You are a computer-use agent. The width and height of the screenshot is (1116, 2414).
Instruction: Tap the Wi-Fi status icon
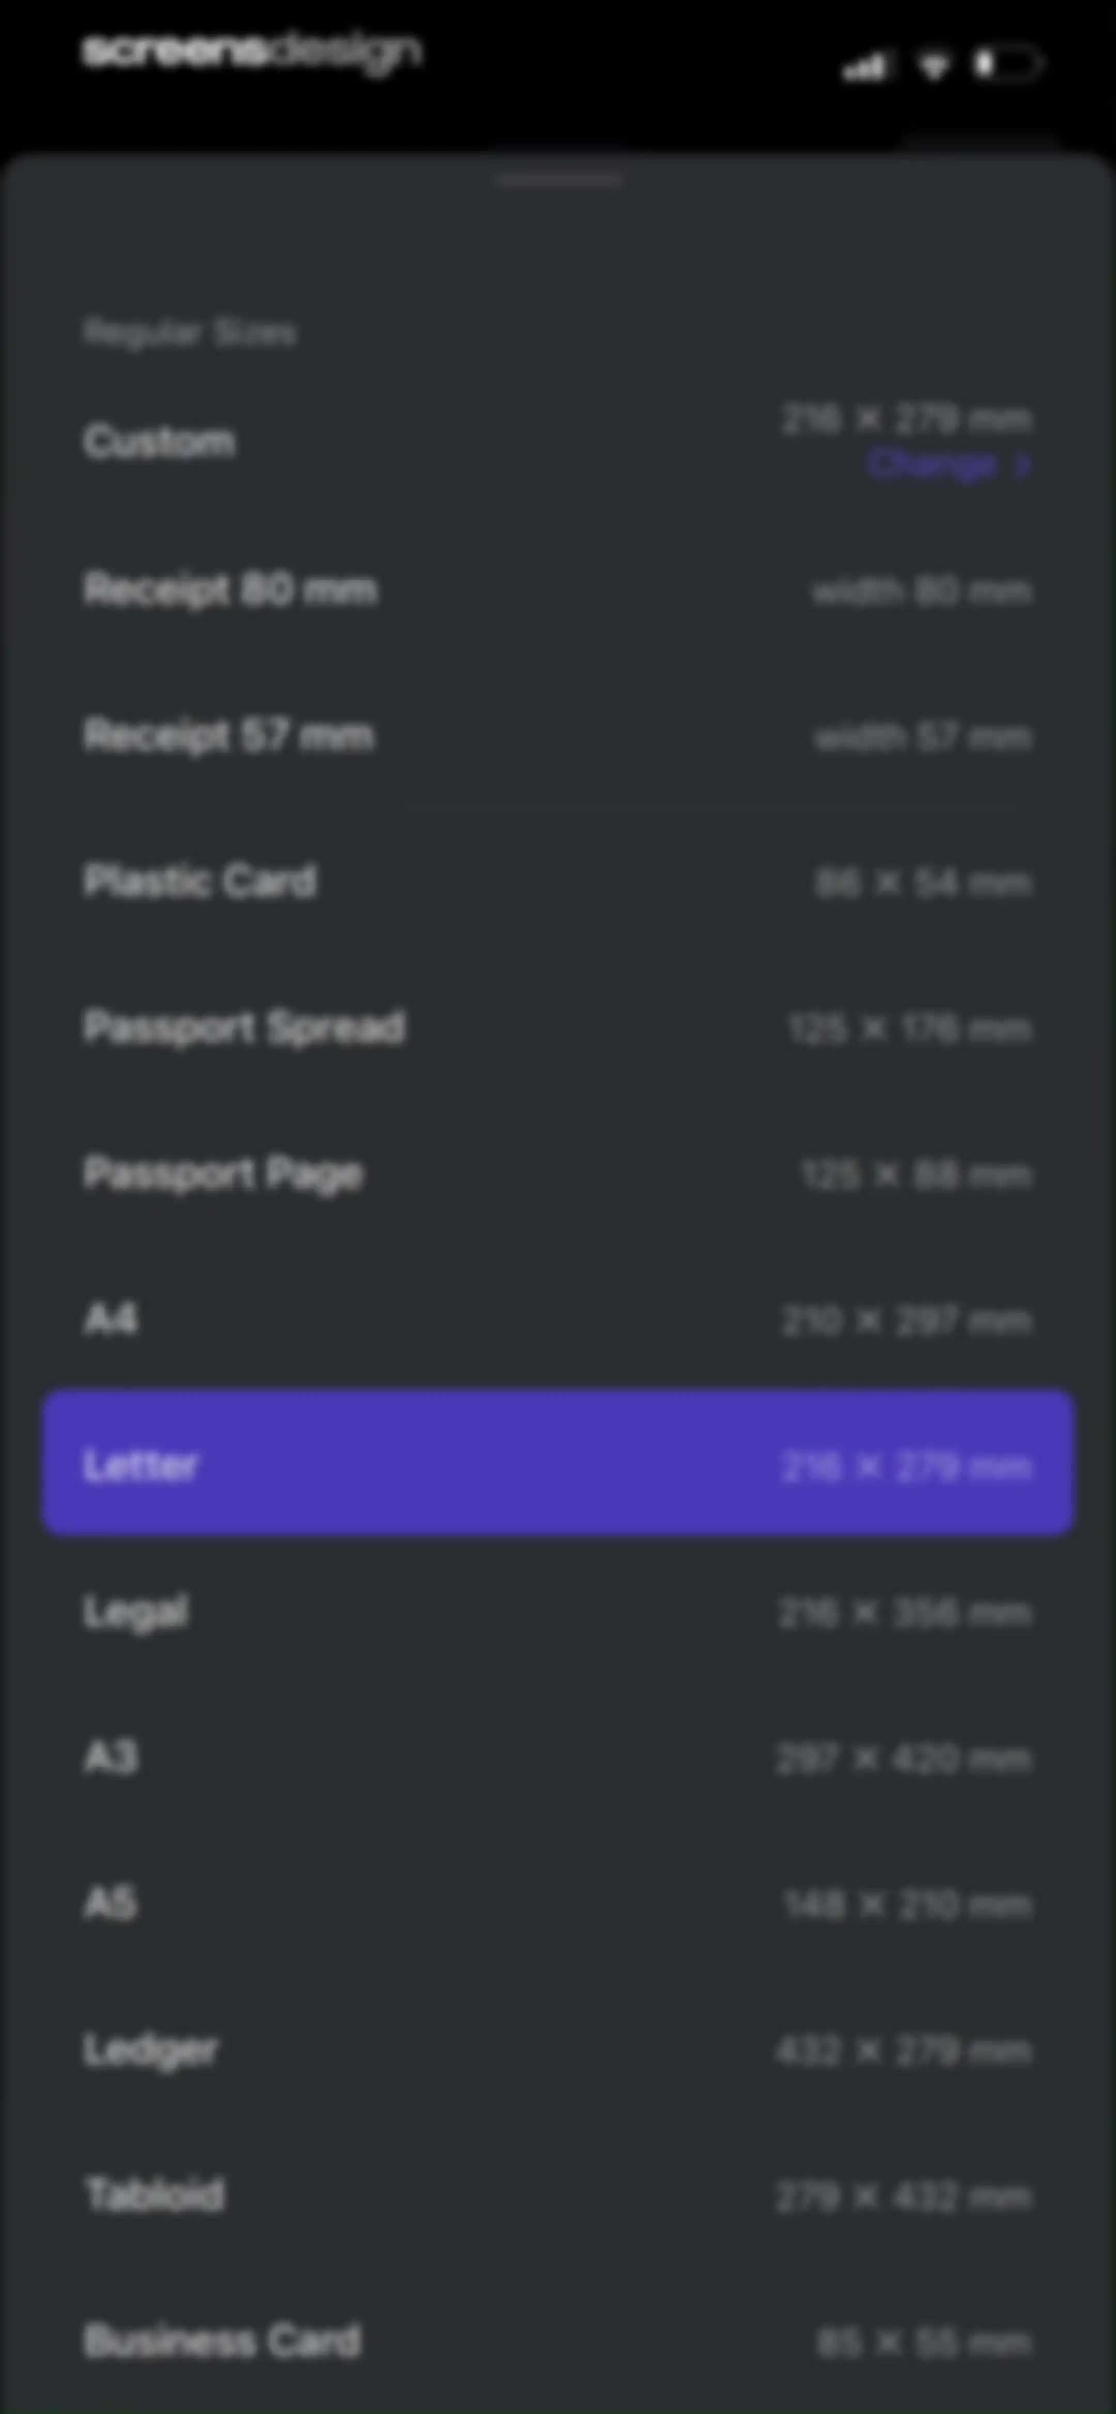pyautogui.click(x=933, y=66)
